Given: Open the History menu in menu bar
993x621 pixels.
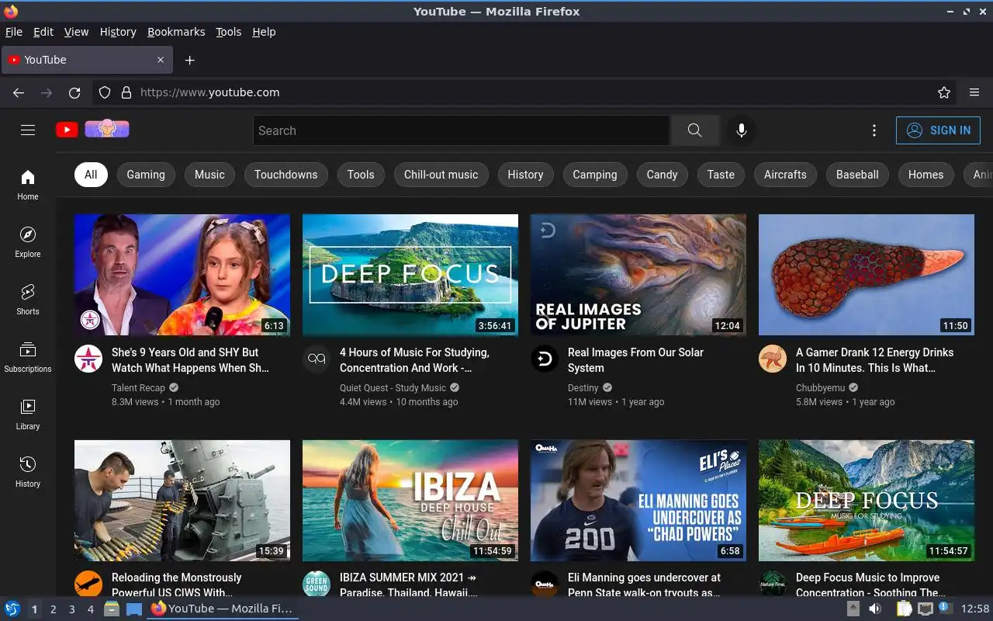Looking at the screenshot, I should click(118, 32).
